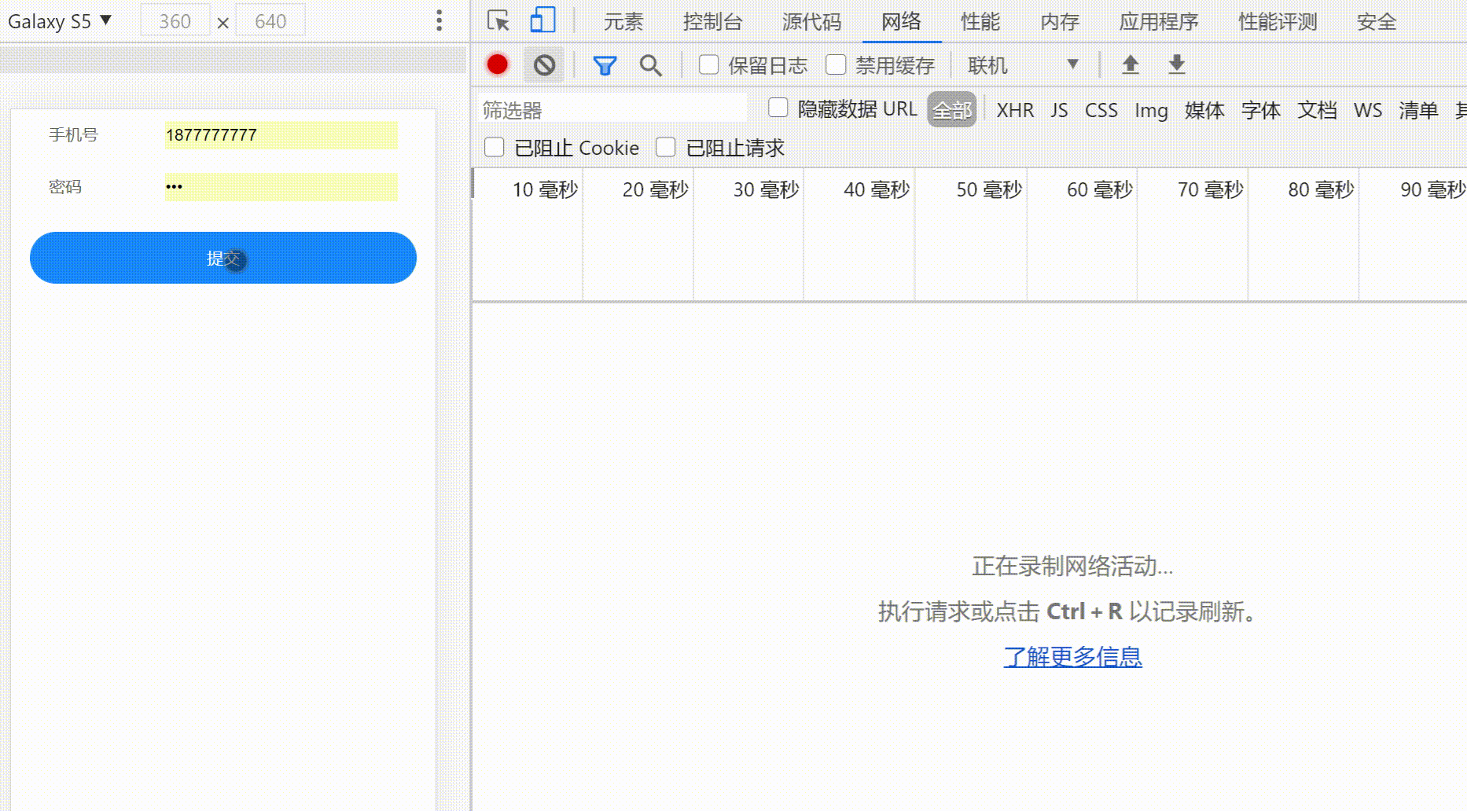The height and width of the screenshot is (811, 1467).
Task: Enable the 保留日志 checkbox
Action: pyautogui.click(x=709, y=64)
